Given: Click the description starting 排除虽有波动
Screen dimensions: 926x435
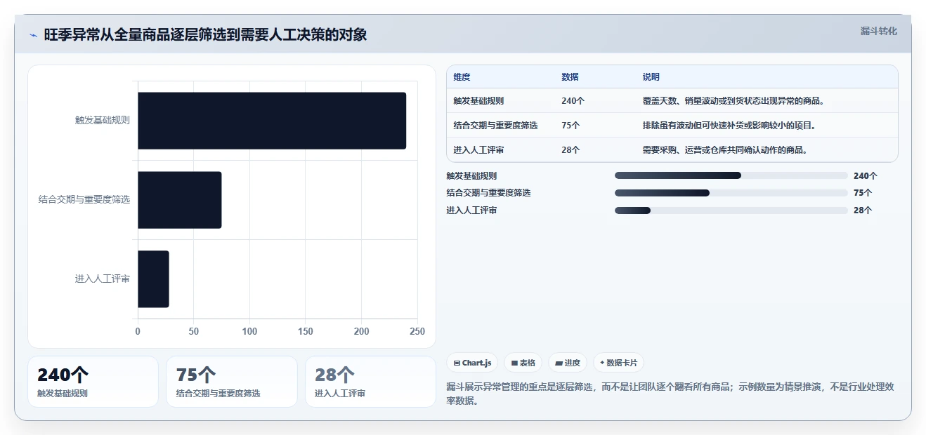Looking at the screenshot, I should [729, 126].
